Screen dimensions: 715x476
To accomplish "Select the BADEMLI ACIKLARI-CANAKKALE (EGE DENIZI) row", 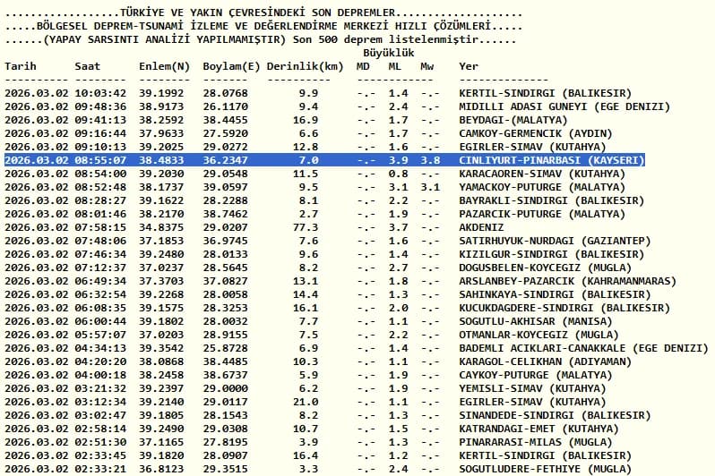I will click(357, 348).
